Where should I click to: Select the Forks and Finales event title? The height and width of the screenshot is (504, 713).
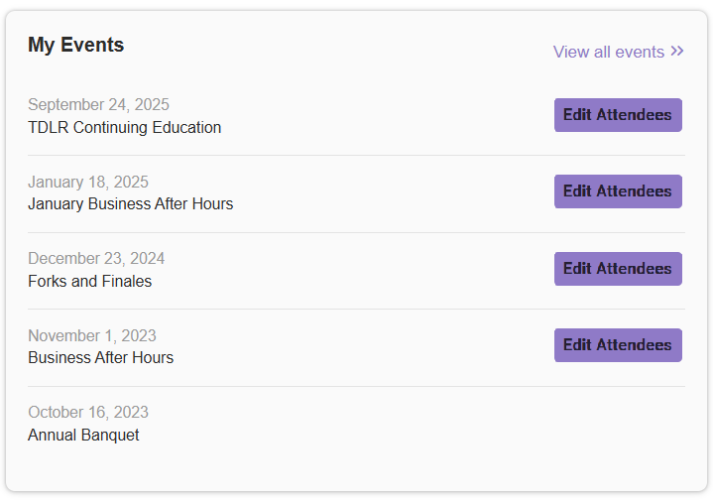pos(90,281)
